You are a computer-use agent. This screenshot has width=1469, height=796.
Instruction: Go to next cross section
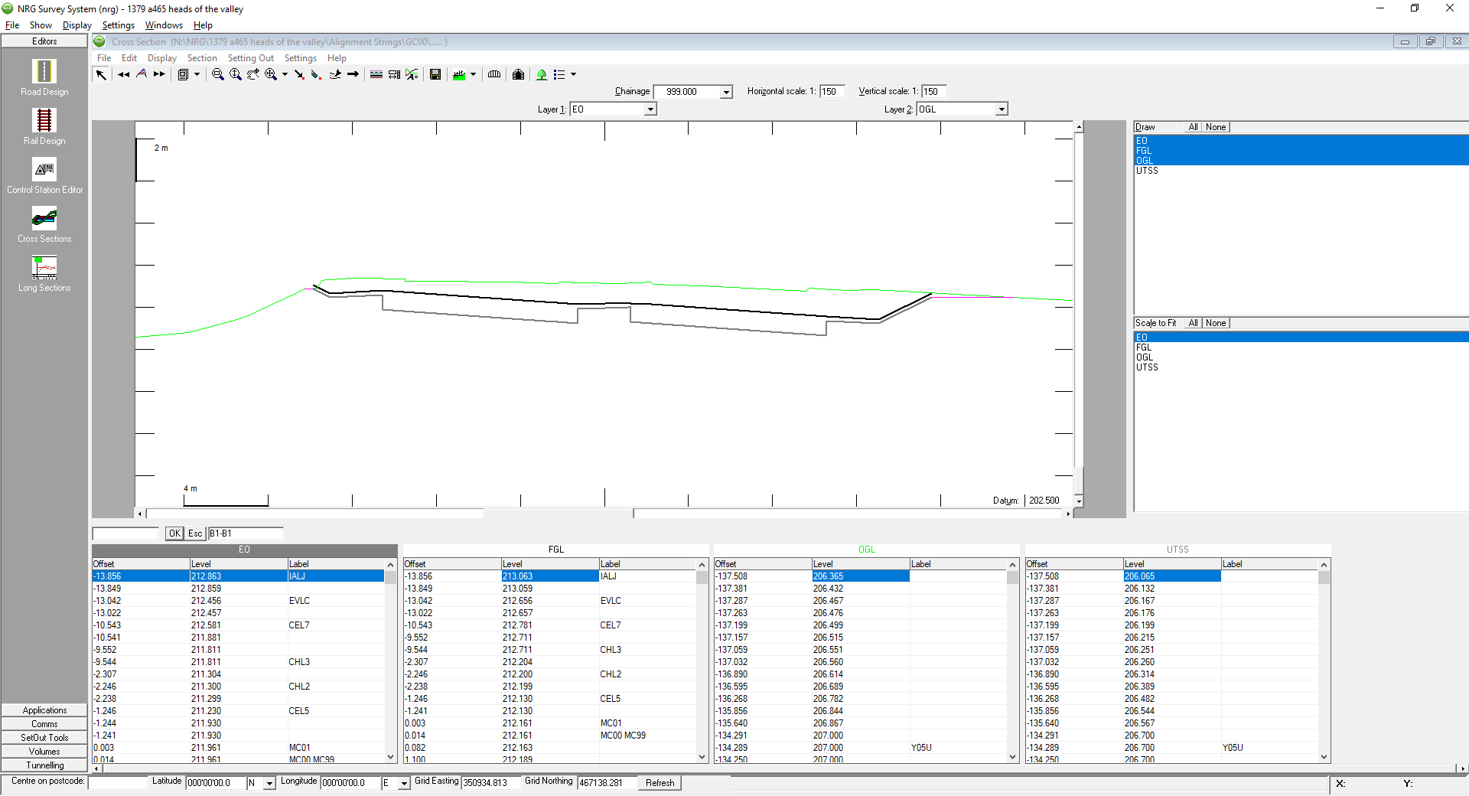coord(159,74)
